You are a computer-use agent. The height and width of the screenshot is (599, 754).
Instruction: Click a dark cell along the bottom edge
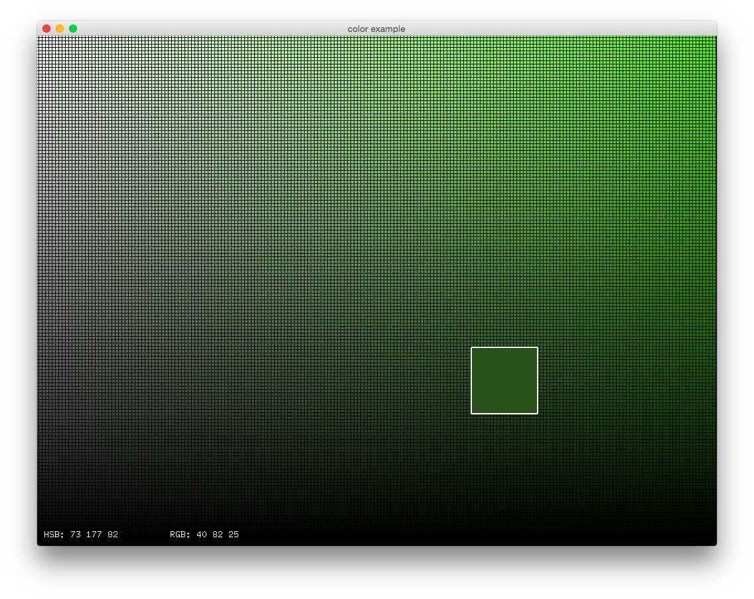click(332, 518)
